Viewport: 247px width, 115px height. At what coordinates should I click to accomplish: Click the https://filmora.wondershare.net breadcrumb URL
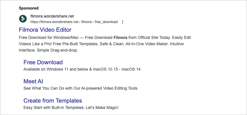click(x=74, y=22)
